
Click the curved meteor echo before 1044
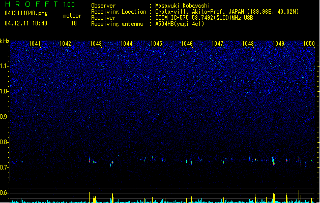click(112, 163)
